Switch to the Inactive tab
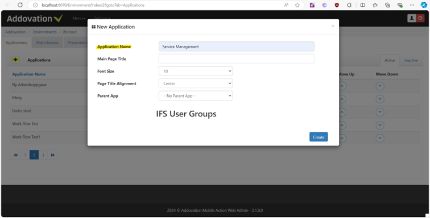The height and width of the screenshot is (218, 430). [x=411, y=60]
